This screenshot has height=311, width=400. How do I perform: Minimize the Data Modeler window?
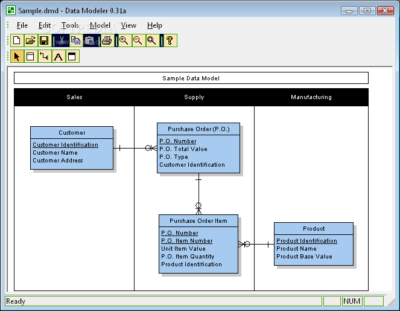[349, 11]
